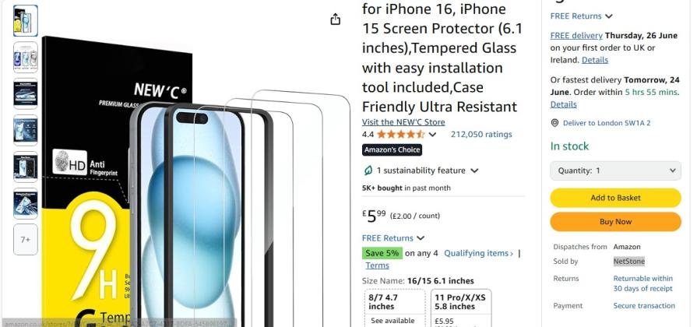Open the Qualifying items link
The height and width of the screenshot is (327, 697).
click(x=478, y=253)
